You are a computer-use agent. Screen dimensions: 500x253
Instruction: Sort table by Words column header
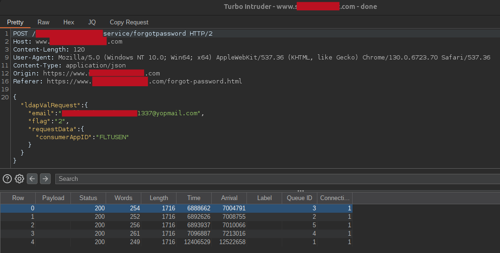[x=123, y=198]
